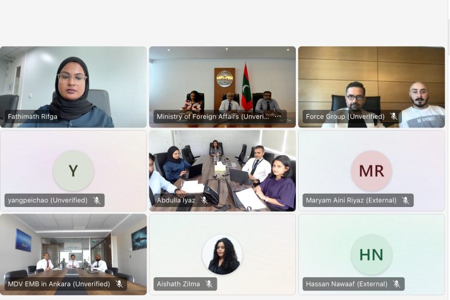Screen dimensions: 450x300
Task: Click muted mic icon on Force Group tile
Action: click(394, 116)
